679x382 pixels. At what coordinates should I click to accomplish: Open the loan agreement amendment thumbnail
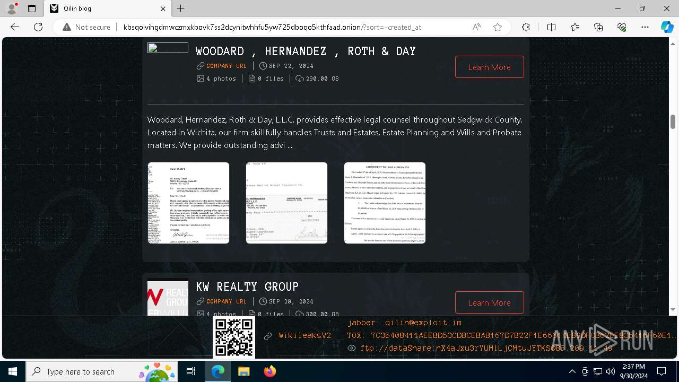pyautogui.click(x=385, y=203)
